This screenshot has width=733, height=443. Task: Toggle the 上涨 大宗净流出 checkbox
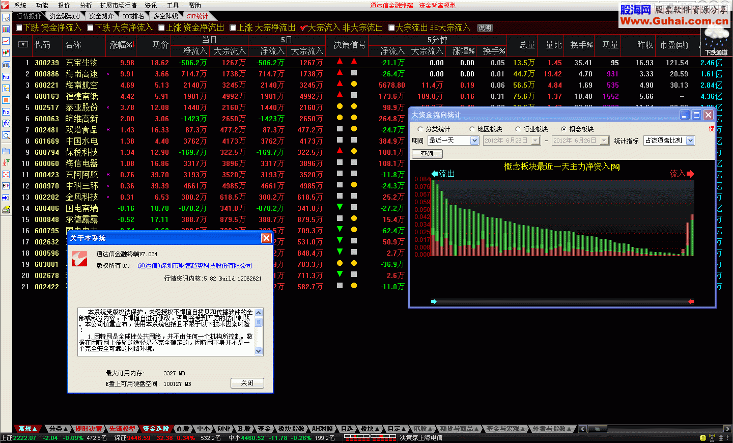233,27
